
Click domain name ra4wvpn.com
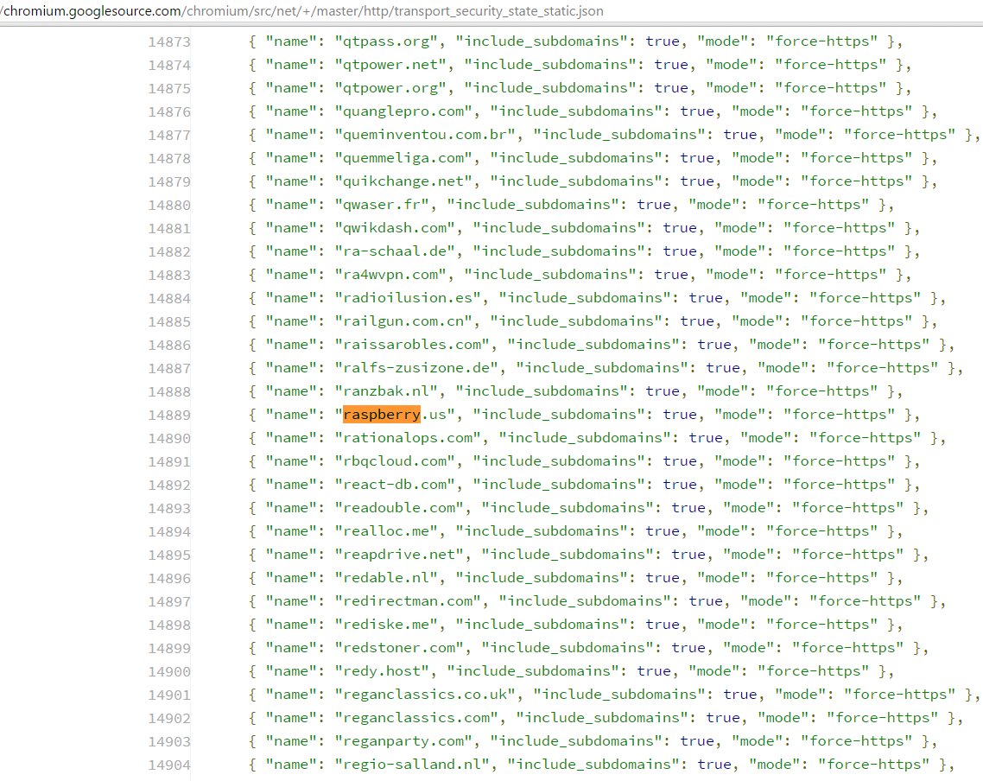pyautogui.click(x=390, y=275)
